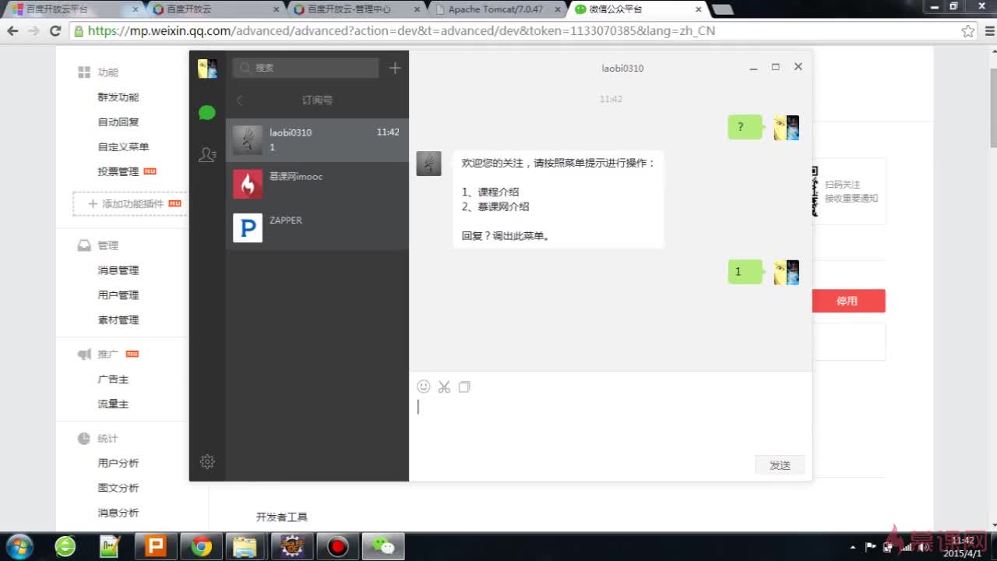Image resolution: width=997 pixels, height=561 pixels.
Task: Click the '1' green message bubble
Action: [745, 272]
